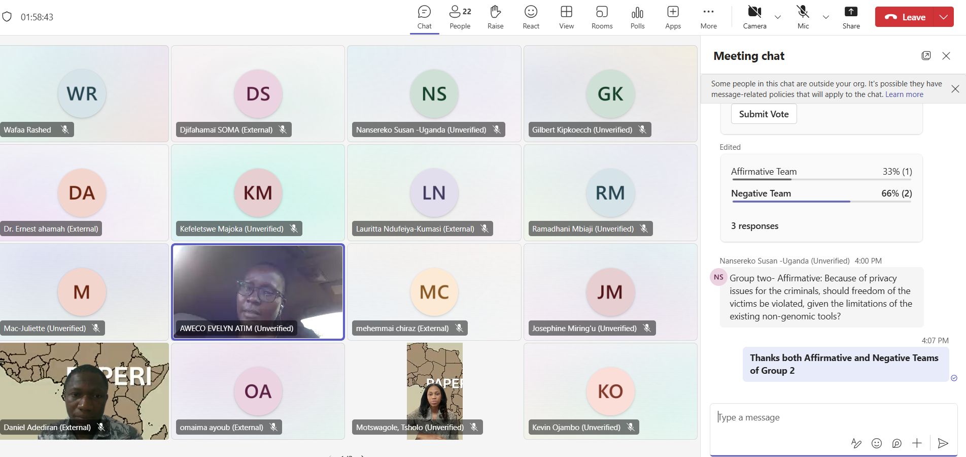Open the Rooms breakout panel
This screenshot has width=966, height=457.
[x=602, y=17]
